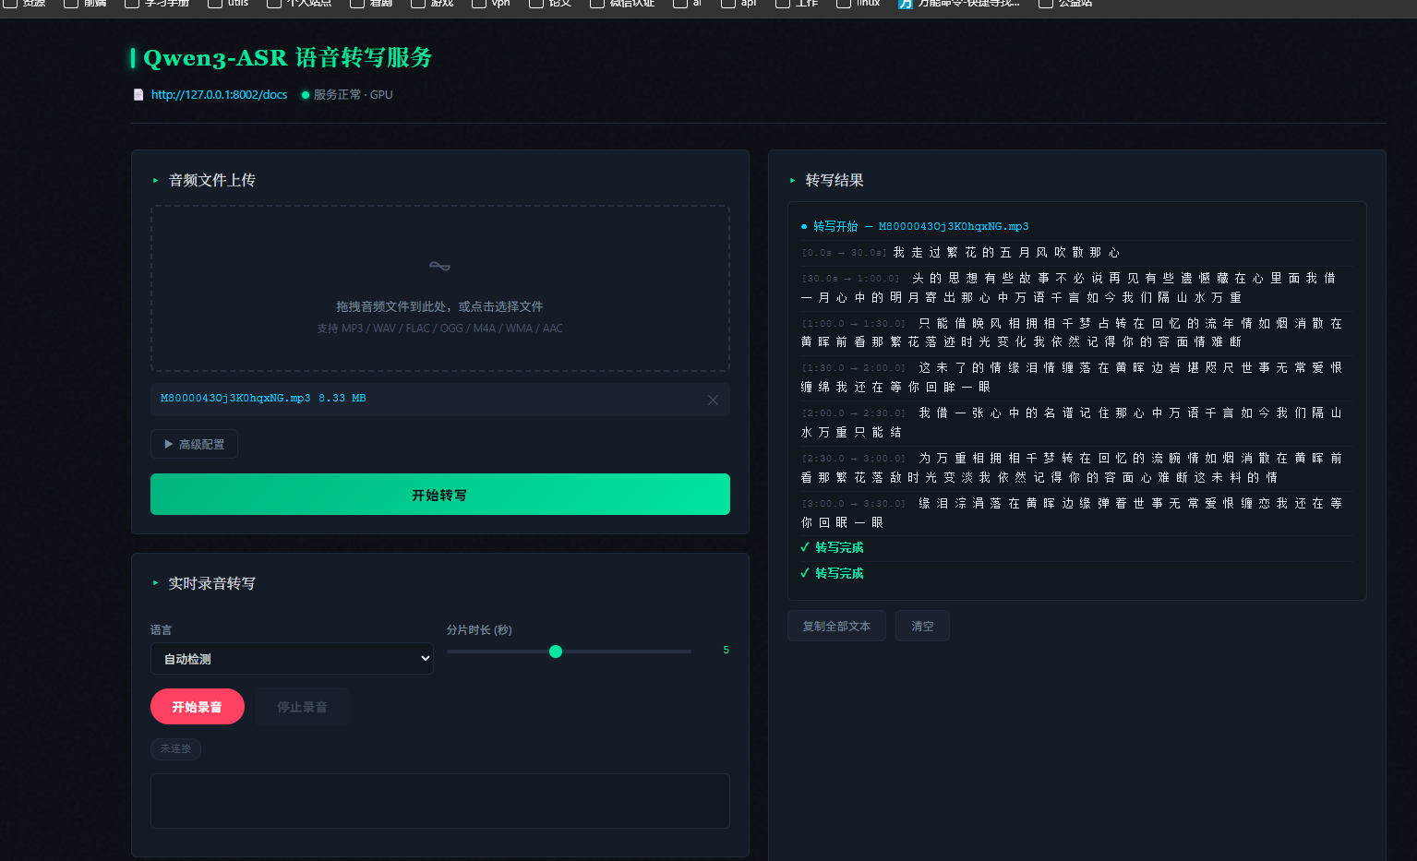Click the 未连接 connection status badge

(175, 748)
